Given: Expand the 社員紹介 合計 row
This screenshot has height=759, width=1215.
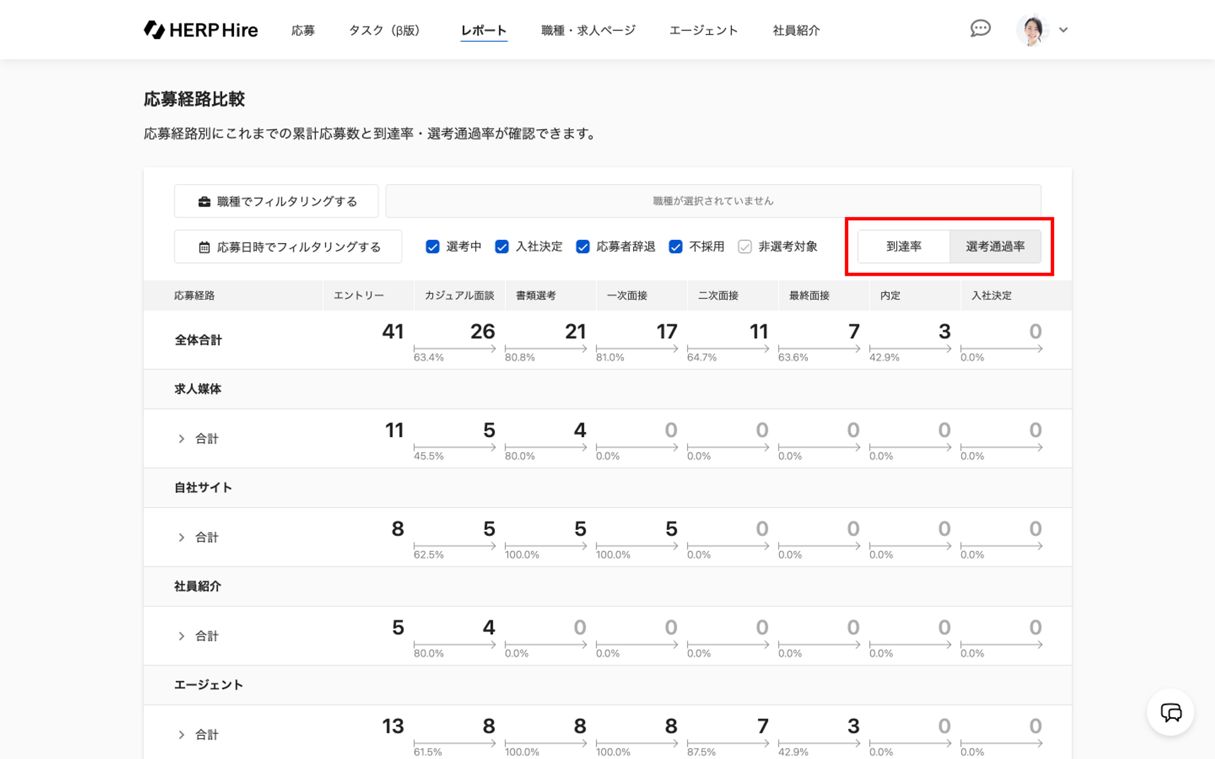Looking at the screenshot, I should [x=181, y=636].
